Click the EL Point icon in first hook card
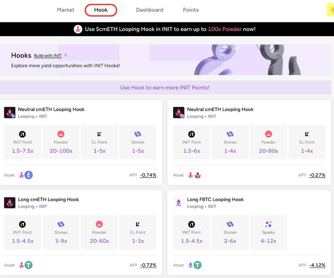 (x=100, y=134)
